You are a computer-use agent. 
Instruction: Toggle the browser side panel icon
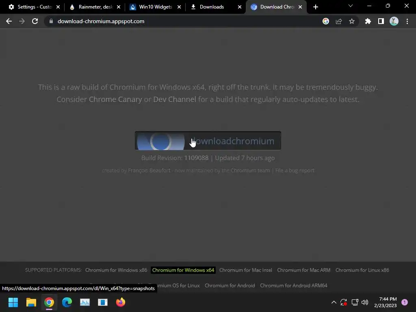pyautogui.click(x=381, y=21)
